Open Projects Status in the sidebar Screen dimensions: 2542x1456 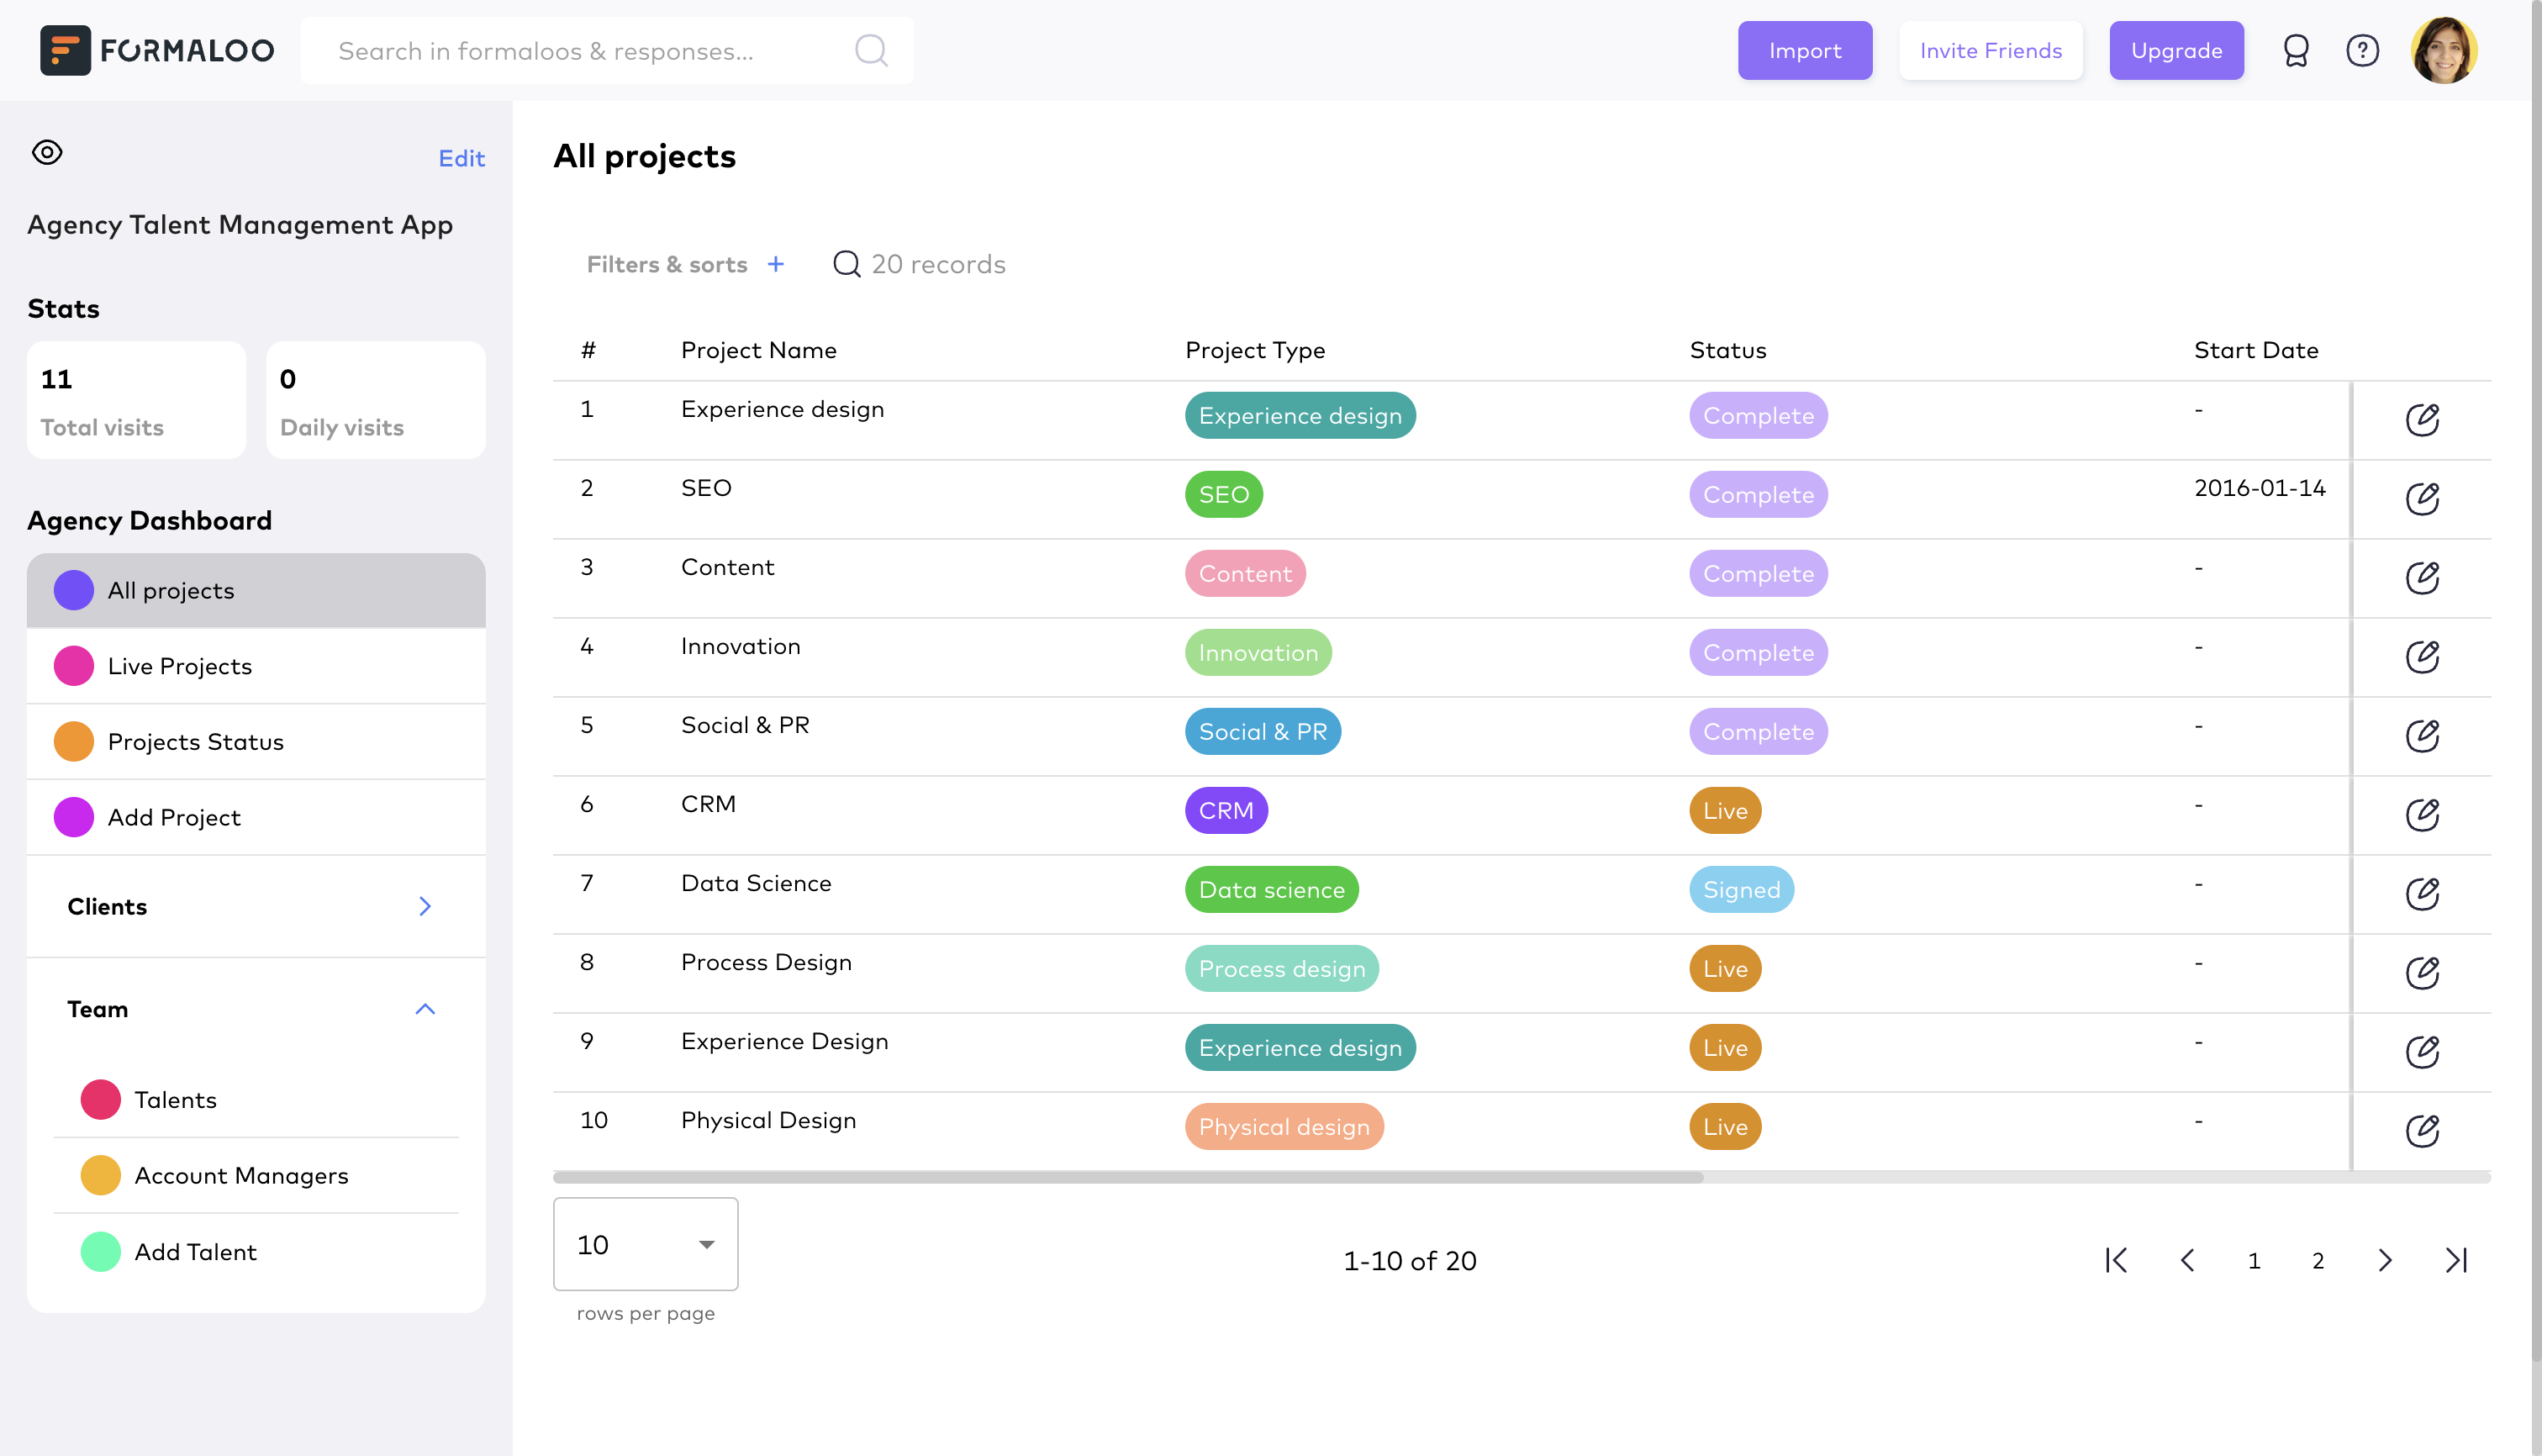[256, 741]
